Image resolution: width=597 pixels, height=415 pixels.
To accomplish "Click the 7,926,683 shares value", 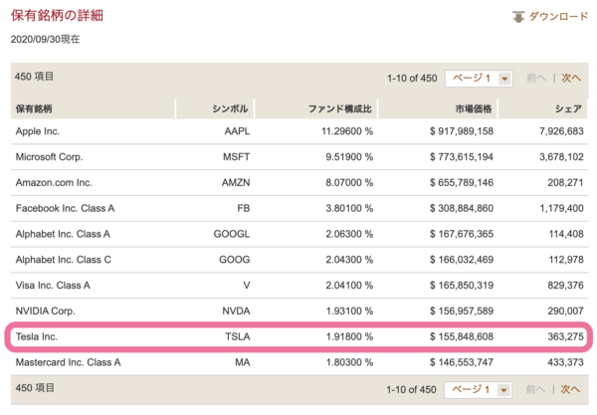I will point(561,131).
